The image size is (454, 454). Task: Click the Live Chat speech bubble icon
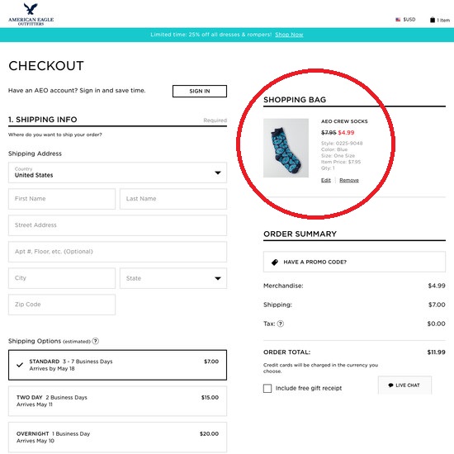click(x=390, y=385)
